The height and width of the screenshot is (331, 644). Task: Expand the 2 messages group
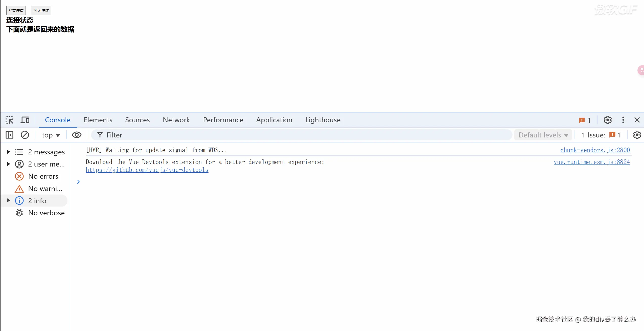coord(8,152)
